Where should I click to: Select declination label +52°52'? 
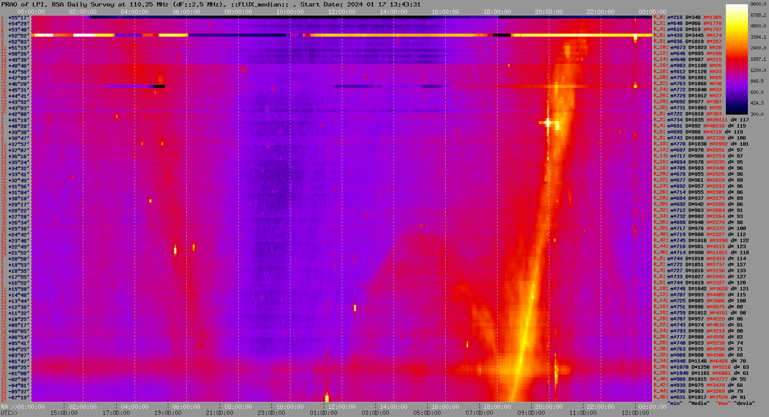(19, 36)
